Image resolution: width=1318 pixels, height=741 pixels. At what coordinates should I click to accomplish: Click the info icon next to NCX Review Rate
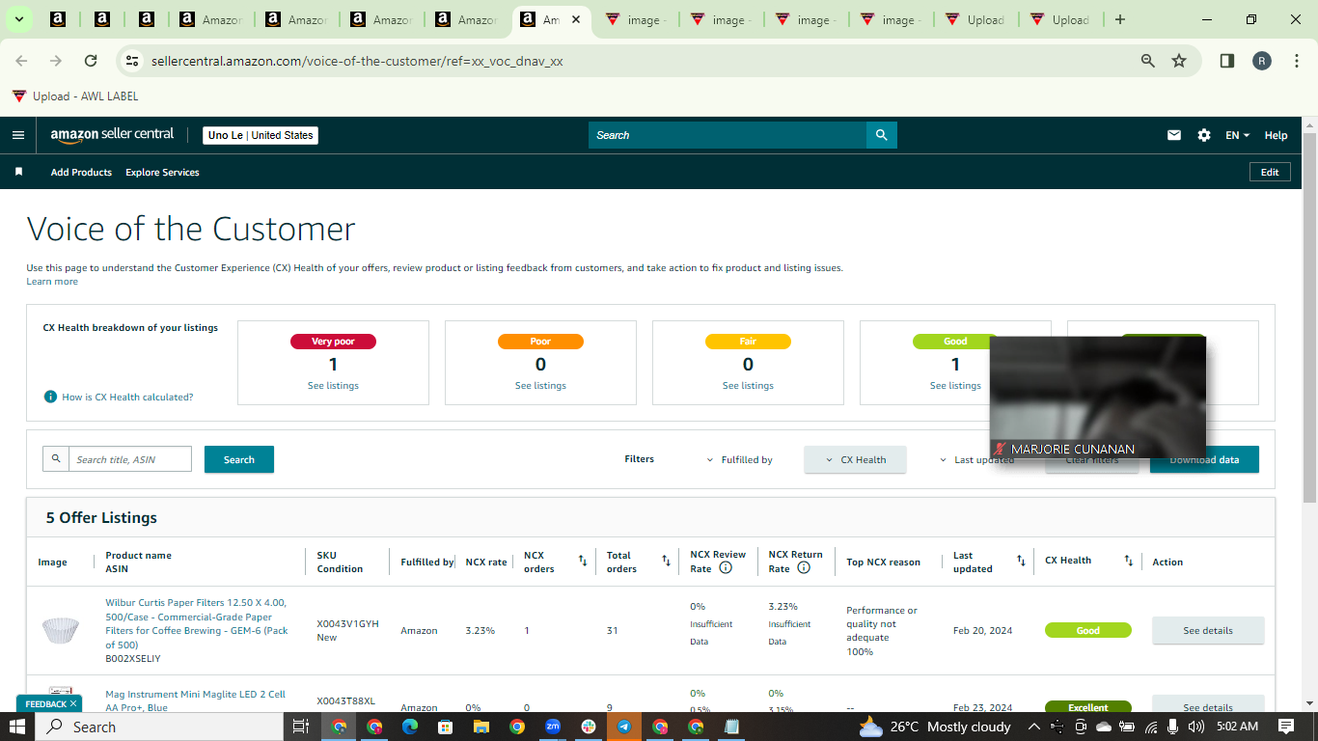tap(726, 568)
